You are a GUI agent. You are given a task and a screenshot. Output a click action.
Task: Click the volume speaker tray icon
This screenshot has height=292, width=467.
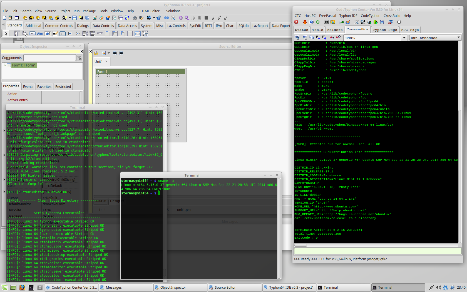coord(438,288)
